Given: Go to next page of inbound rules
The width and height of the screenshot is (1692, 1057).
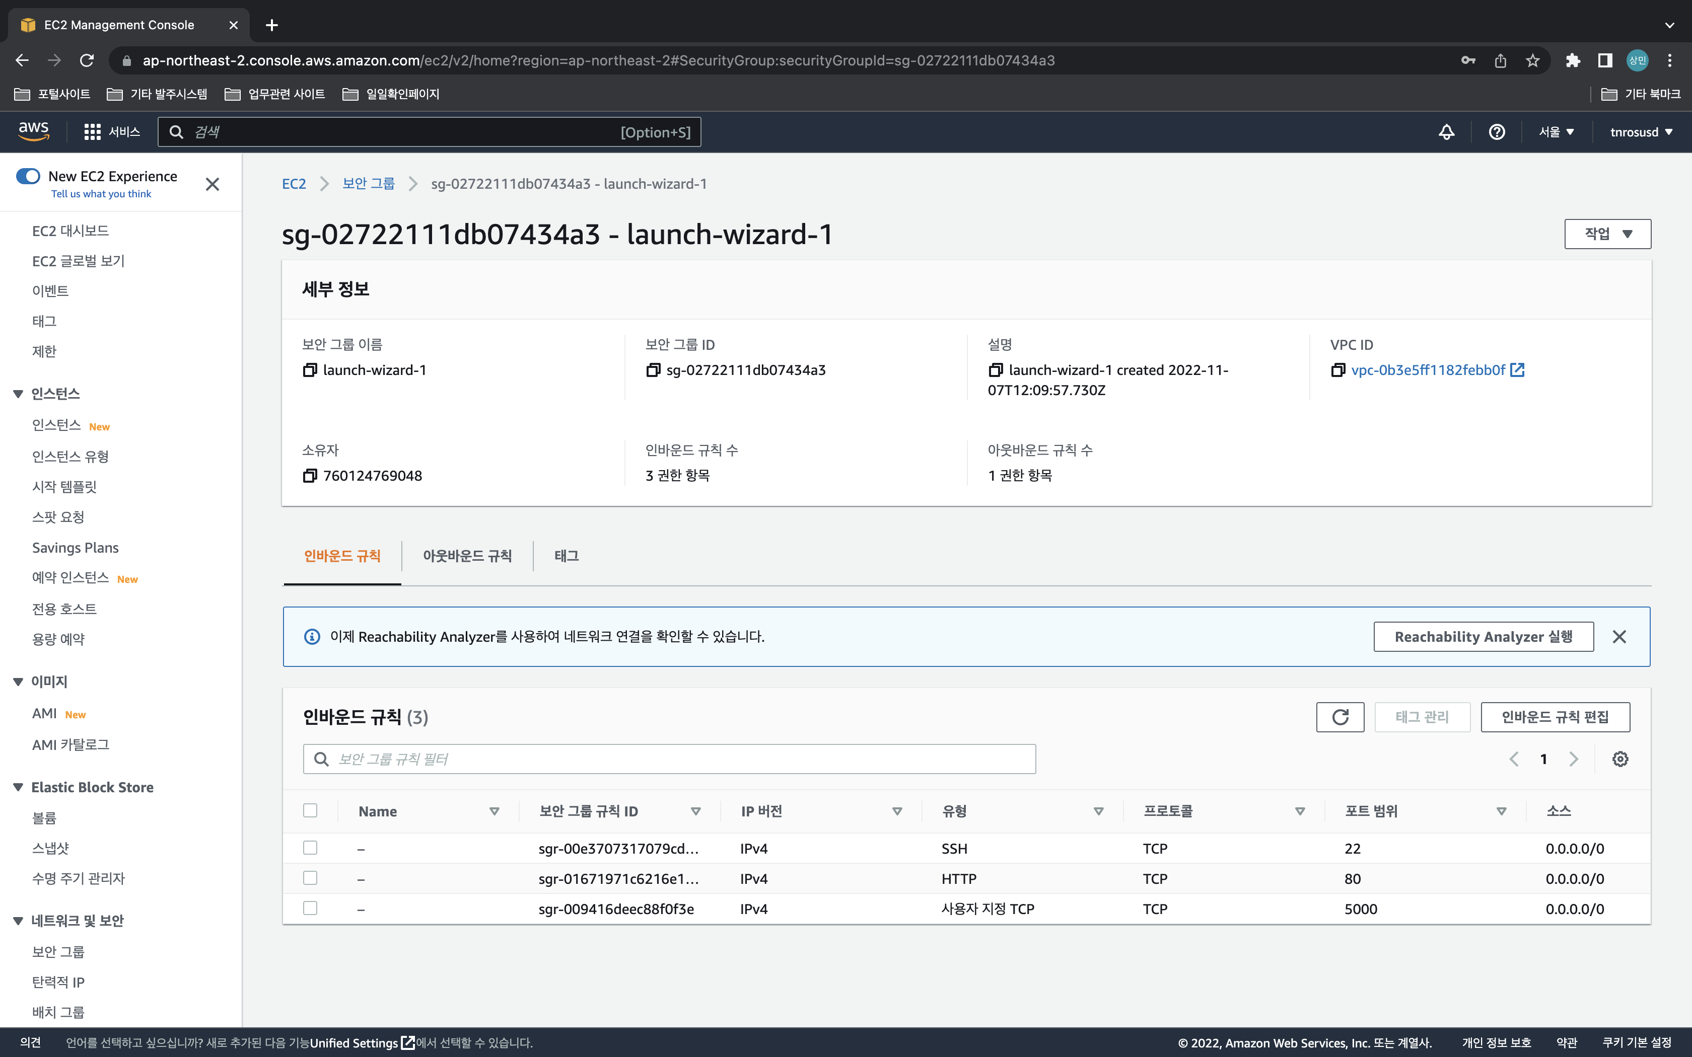Looking at the screenshot, I should tap(1573, 759).
